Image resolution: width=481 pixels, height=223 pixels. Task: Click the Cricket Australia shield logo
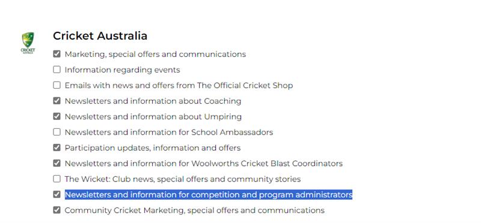tap(28, 43)
